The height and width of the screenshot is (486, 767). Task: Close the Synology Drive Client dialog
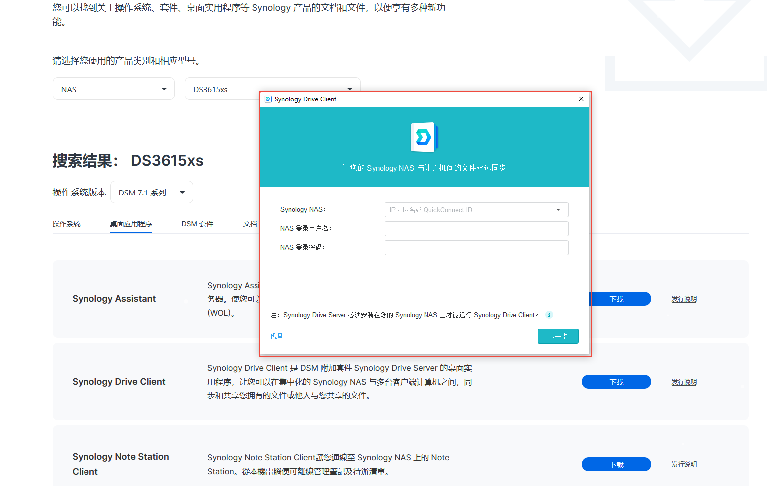pos(581,99)
